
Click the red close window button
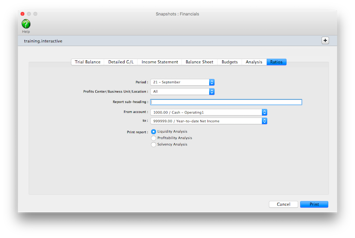pyautogui.click(x=22, y=14)
